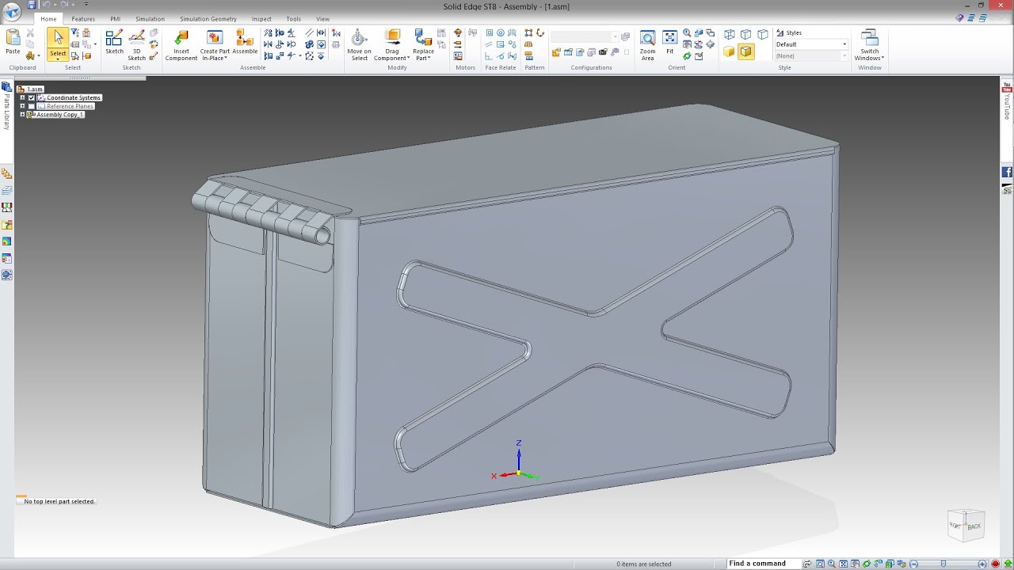Click the Pattern tool icon
This screenshot has width=1014, height=570.
[x=528, y=33]
